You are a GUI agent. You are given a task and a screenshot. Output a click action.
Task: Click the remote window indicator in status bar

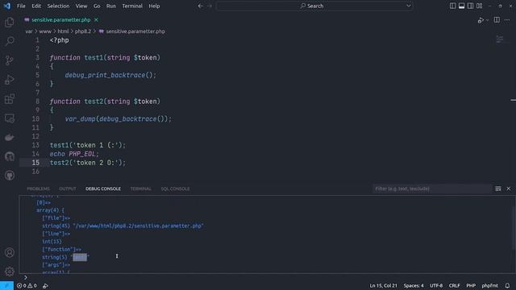pos(6,286)
